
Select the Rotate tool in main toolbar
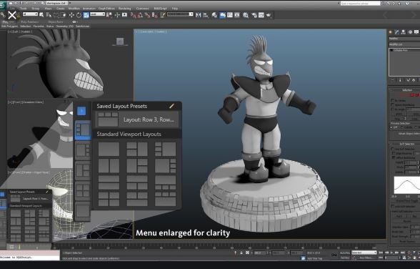(79, 15)
